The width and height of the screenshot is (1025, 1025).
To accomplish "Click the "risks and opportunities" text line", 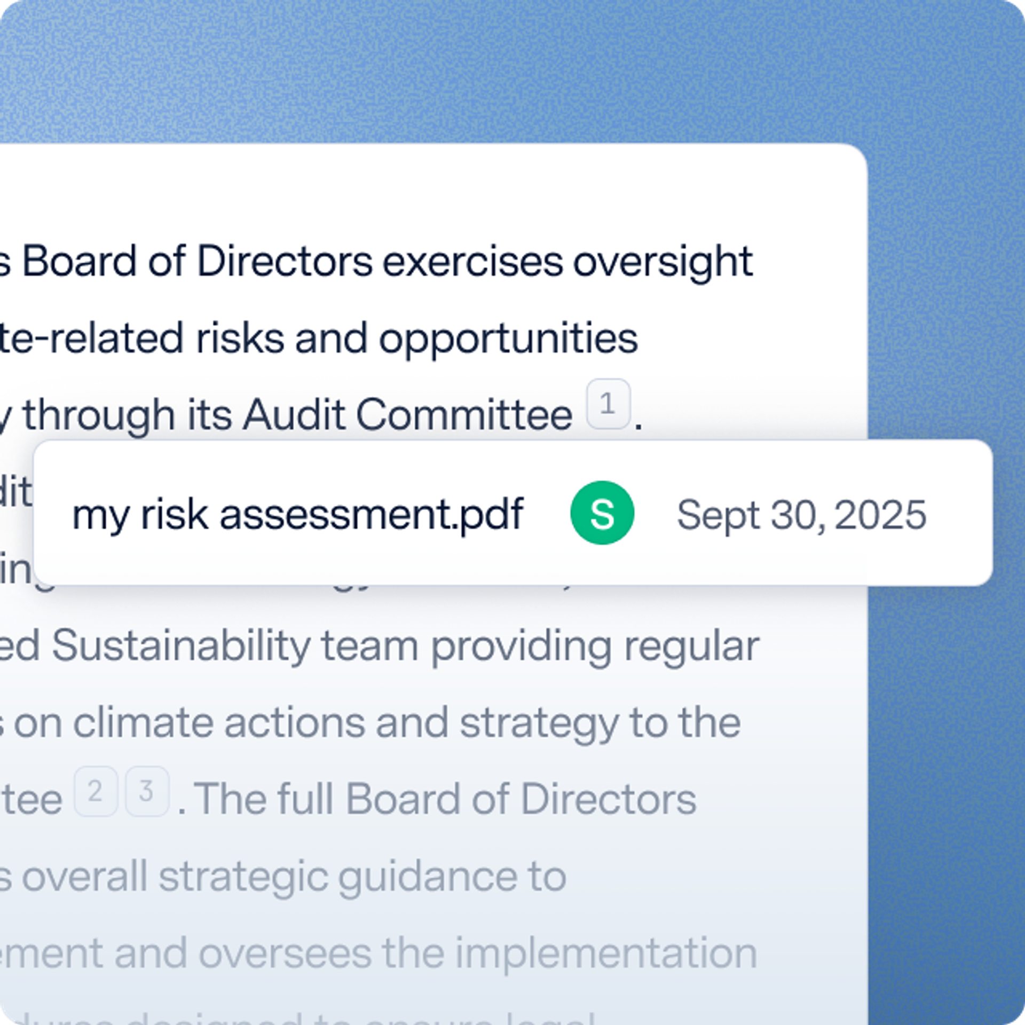I will [416, 338].
